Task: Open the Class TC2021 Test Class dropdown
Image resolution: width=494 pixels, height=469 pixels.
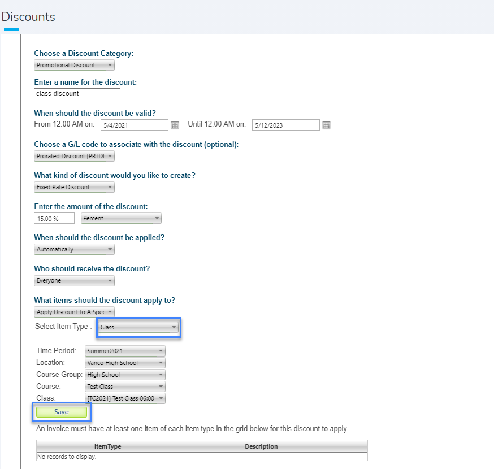Action: coord(125,398)
